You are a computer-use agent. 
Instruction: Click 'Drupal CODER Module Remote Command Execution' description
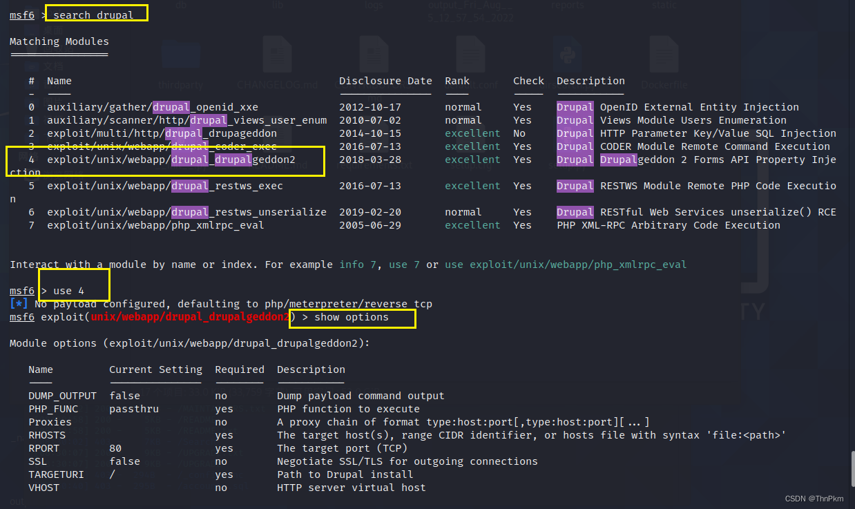tap(693, 146)
